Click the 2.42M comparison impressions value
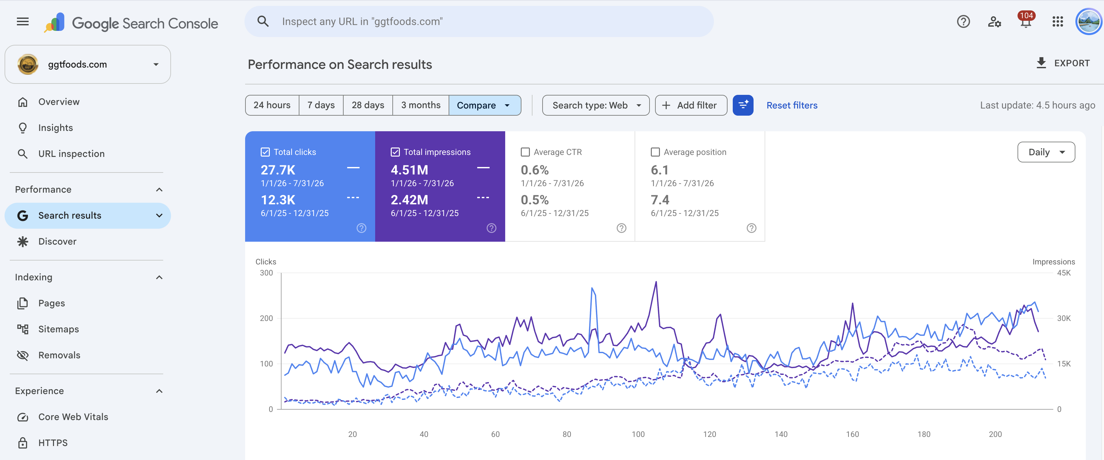 pos(409,200)
